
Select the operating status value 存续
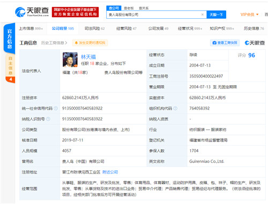tap(193, 55)
